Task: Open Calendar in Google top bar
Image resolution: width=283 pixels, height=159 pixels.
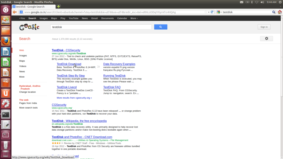Action: point(122,18)
